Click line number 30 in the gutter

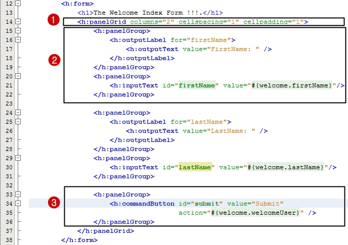[x=9, y=167]
